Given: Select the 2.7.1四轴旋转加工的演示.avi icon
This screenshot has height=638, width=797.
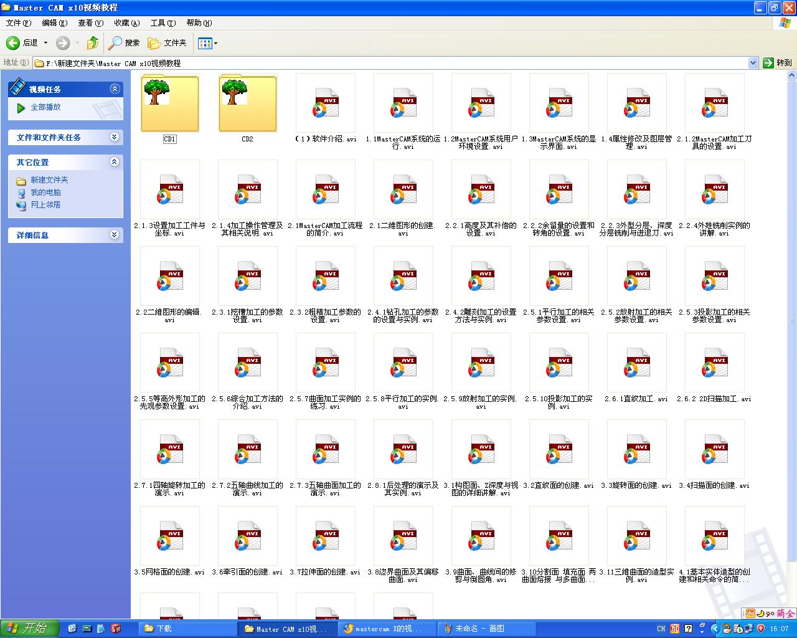Looking at the screenshot, I should click(170, 449).
